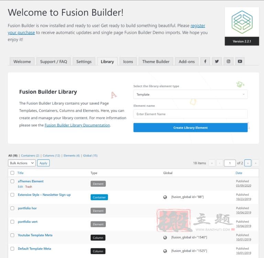Open Youtube Template Meta item
The height and width of the screenshot is (258, 264).
click(x=35, y=235)
